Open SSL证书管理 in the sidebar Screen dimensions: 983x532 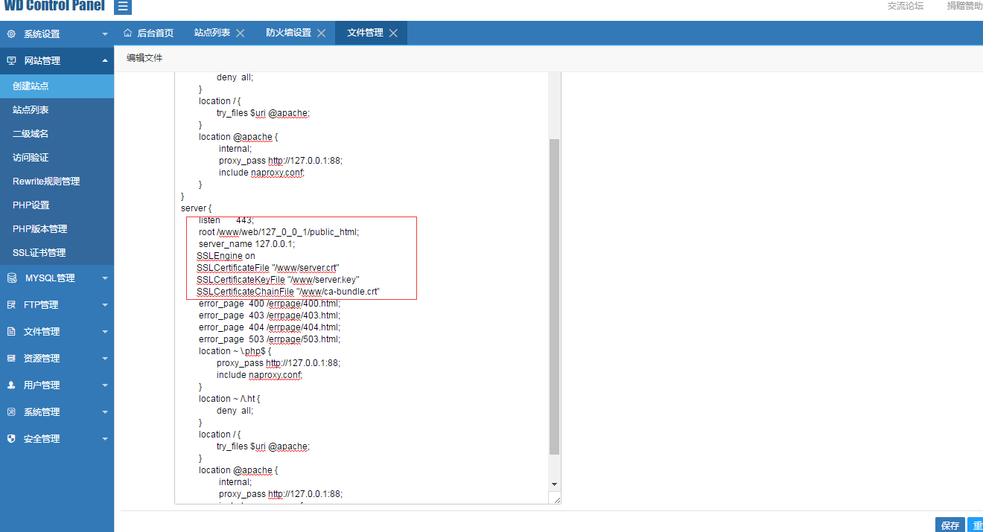pyautogui.click(x=39, y=253)
